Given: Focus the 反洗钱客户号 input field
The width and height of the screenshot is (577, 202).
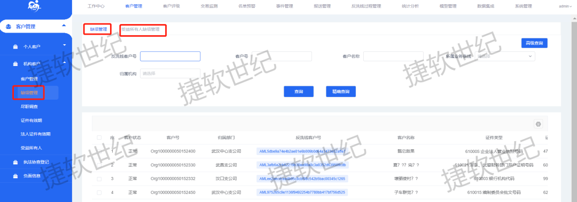Looking at the screenshot, I should point(170,56).
